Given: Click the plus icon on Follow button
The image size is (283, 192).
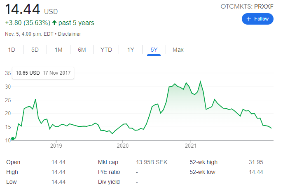Looking at the screenshot, I should pos(248,19).
